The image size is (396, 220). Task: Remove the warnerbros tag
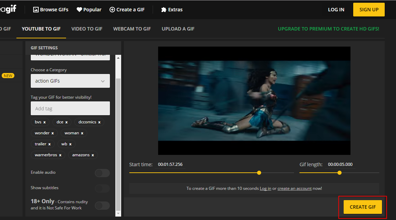tap(60, 155)
